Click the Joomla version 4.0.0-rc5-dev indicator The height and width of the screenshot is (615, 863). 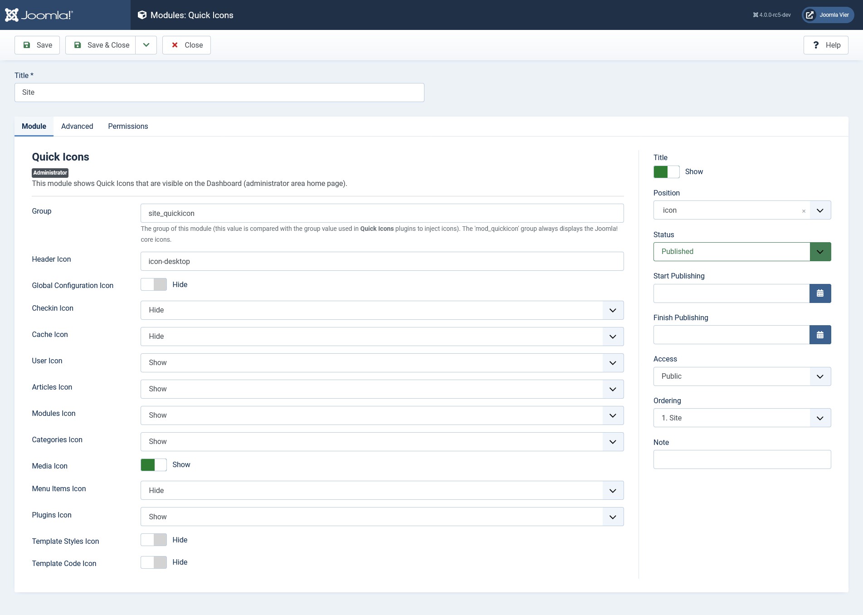pyautogui.click(x=772, y=15)
